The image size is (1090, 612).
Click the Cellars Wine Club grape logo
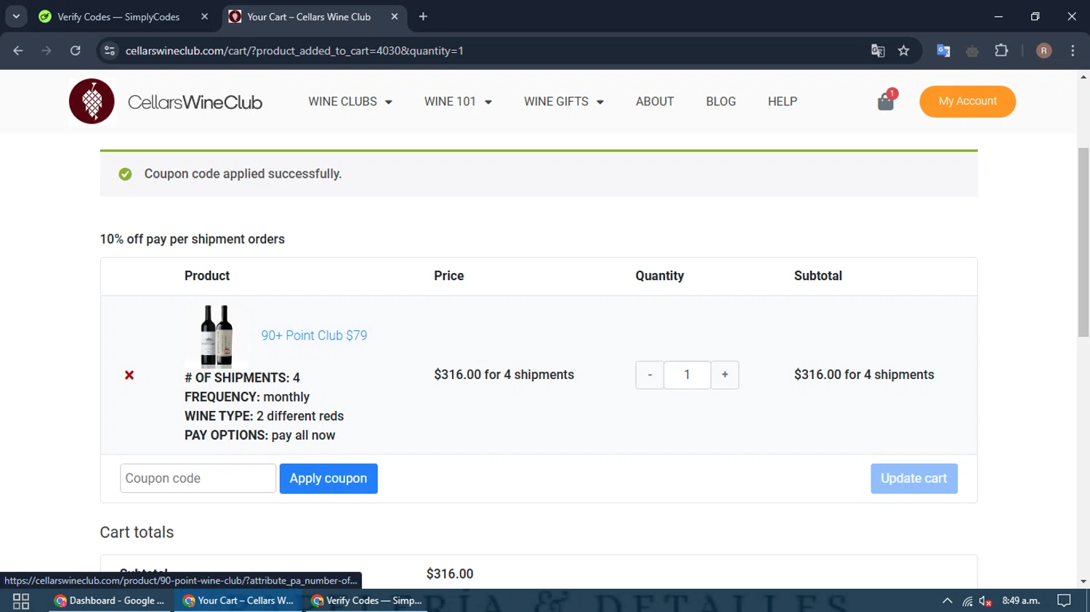point(92,102)
